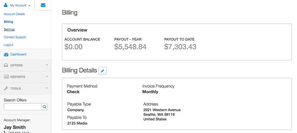Select the Billing menu item
The height and width of the screenshot is (133, 297).
point(8,22)
